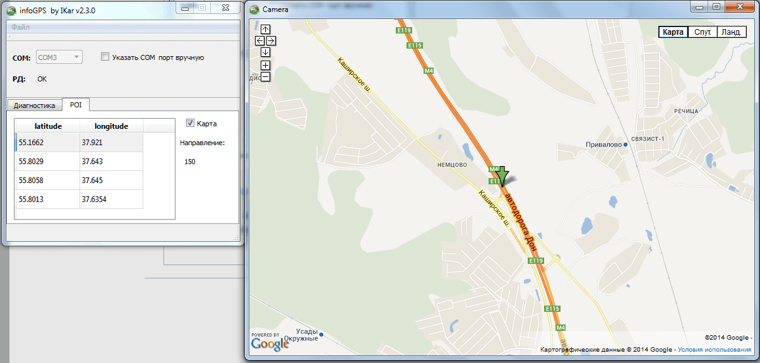Image resolution: width=760 pixels, height=363 pixels.
Task: Uncheck the 'Карта' checkbox
Action: (191, 123)
